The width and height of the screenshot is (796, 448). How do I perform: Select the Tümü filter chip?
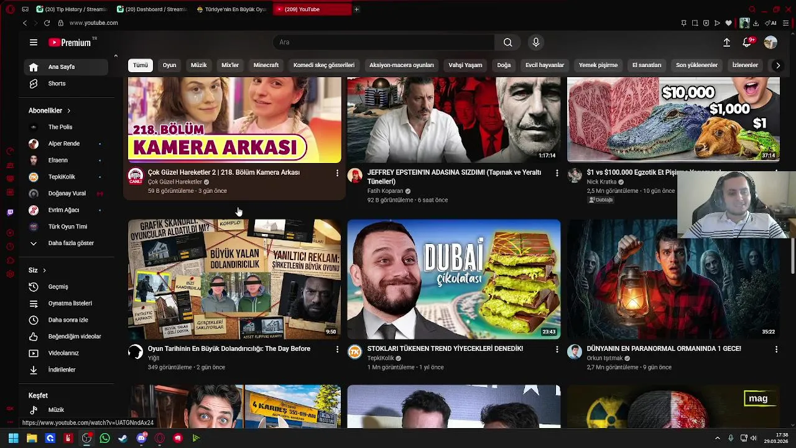[x=141, y=65]
